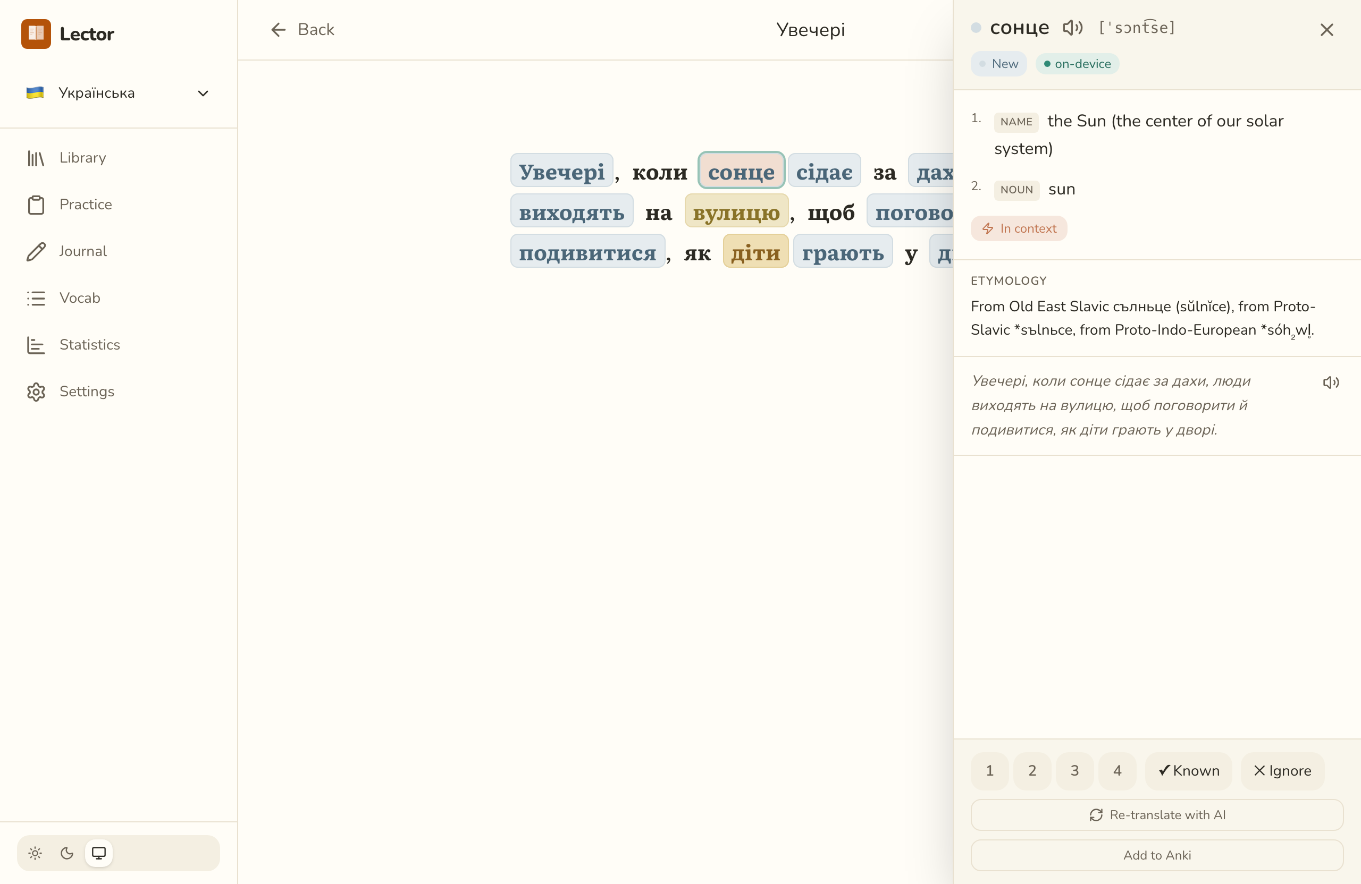Switch to dark theme moon icon
1361x884 pixels.
coord(67,853)
